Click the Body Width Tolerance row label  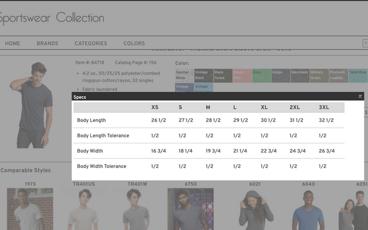102,166
